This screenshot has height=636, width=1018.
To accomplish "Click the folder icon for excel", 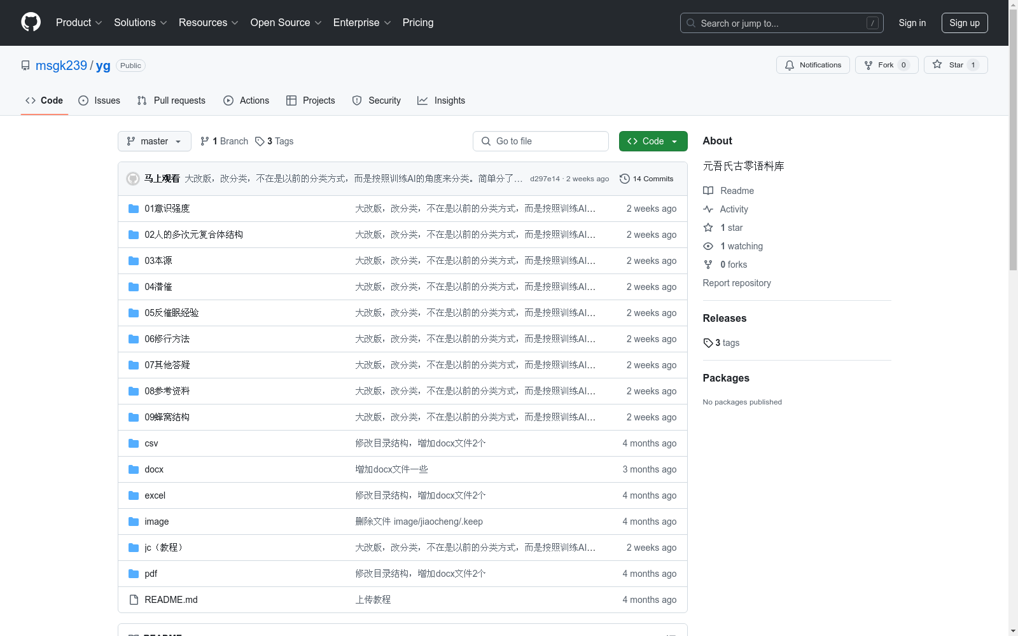I will (x=134, y=495).
